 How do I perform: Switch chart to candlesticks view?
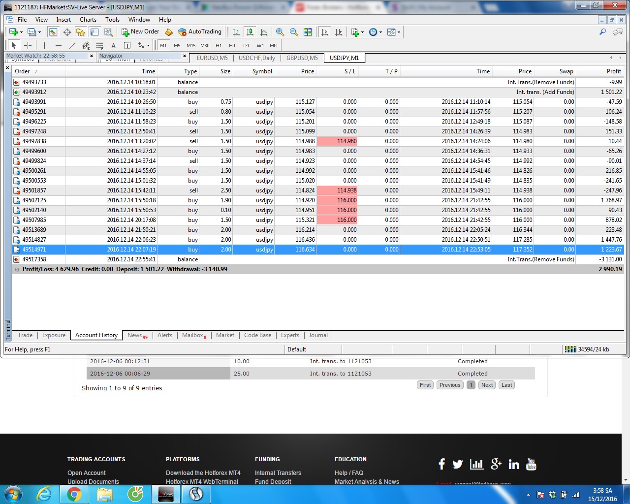(x=250, y=32)
